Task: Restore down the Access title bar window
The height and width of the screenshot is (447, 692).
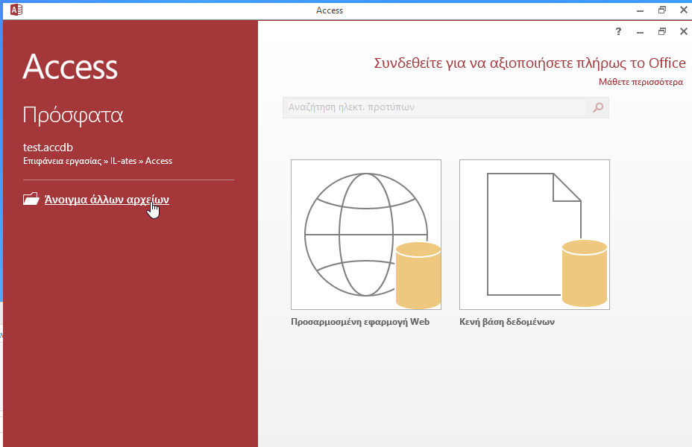Action: (661, 10)
